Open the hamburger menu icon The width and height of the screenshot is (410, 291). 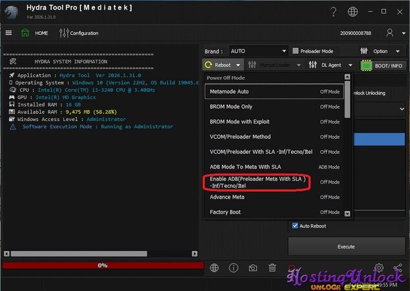[x=8, y=33]
